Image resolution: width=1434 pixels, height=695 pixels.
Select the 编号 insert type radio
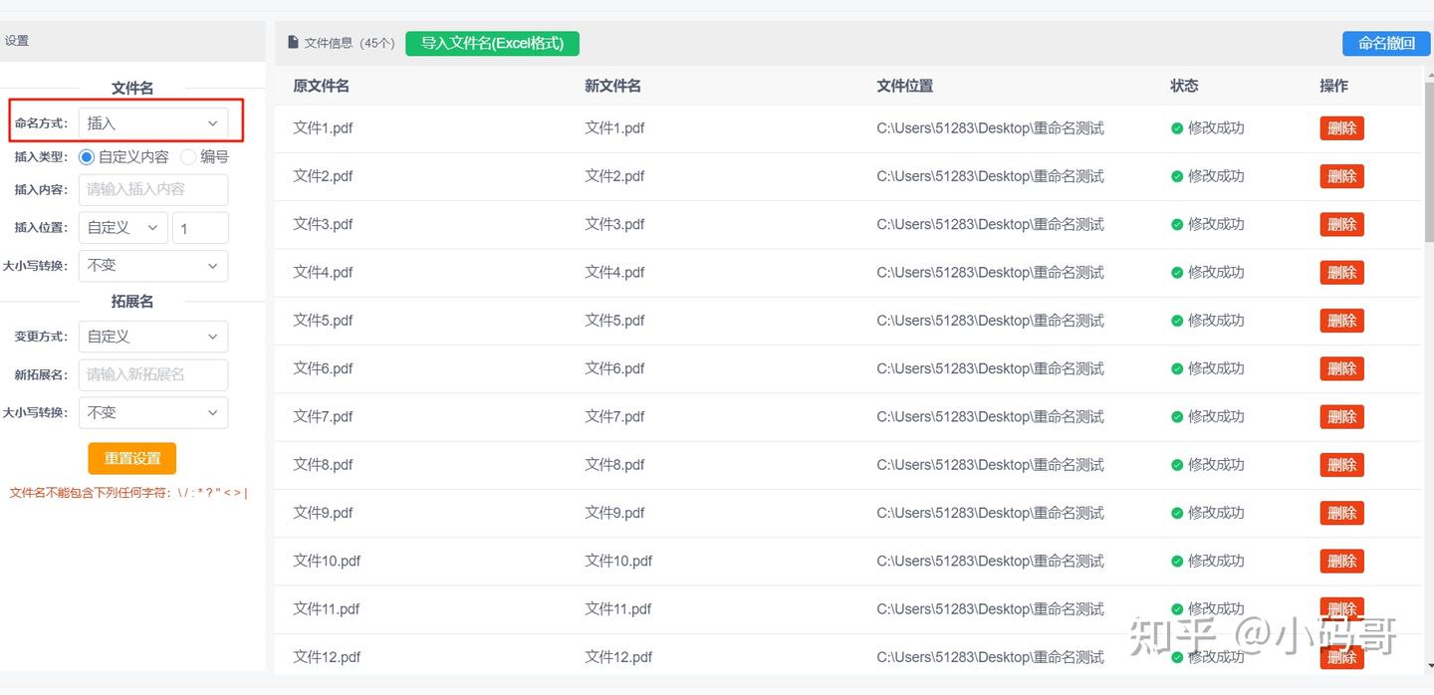[188, 156]
